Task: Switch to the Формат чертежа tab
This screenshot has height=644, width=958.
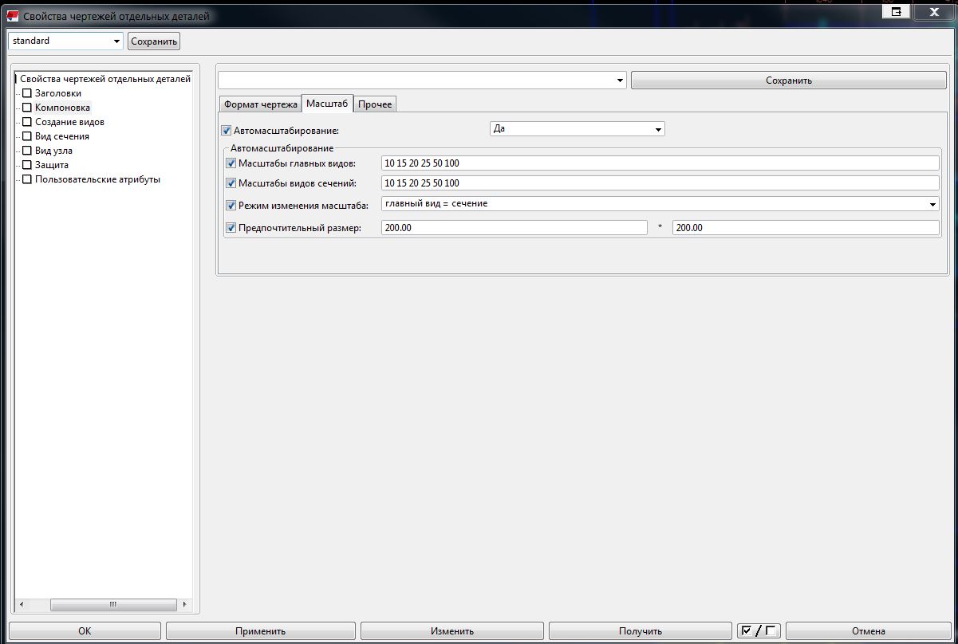Action: point(260,104)
